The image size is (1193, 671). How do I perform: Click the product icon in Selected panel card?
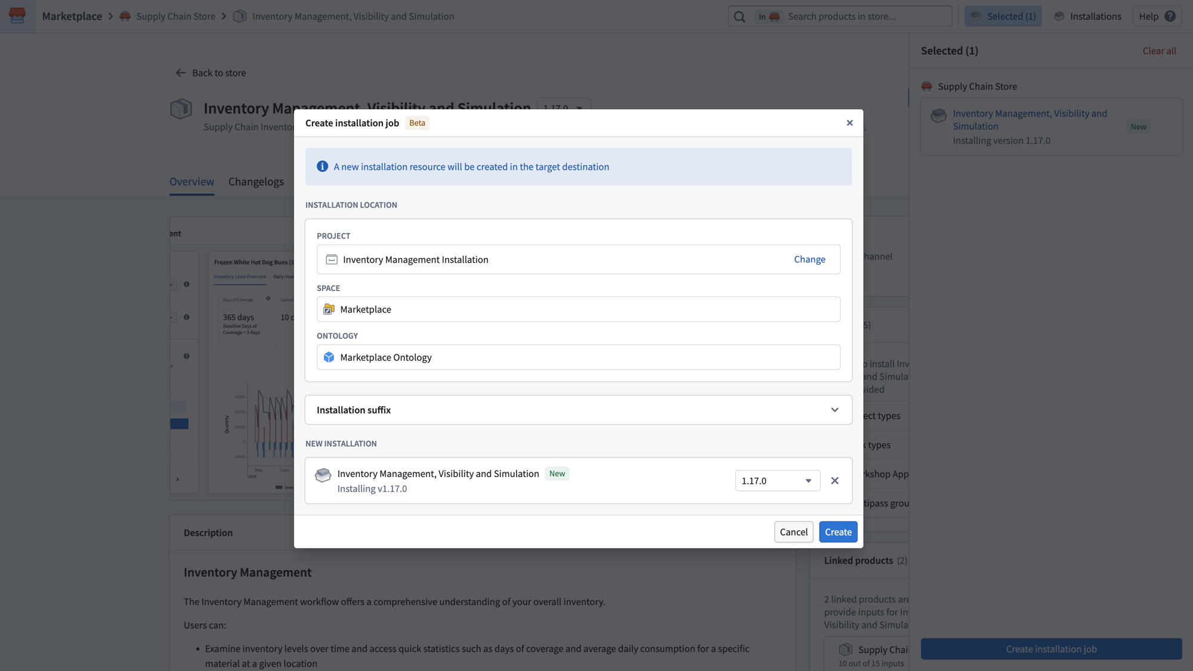point(938,115)
